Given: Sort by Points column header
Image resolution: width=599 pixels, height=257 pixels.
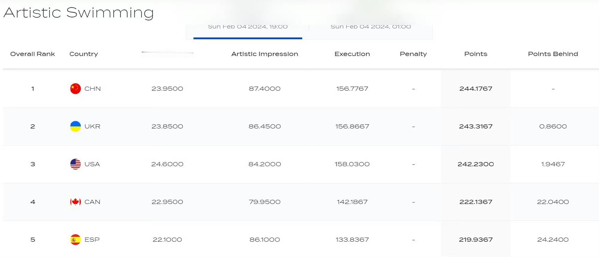Looking at the screenshot, I should [x=476, y=54].
